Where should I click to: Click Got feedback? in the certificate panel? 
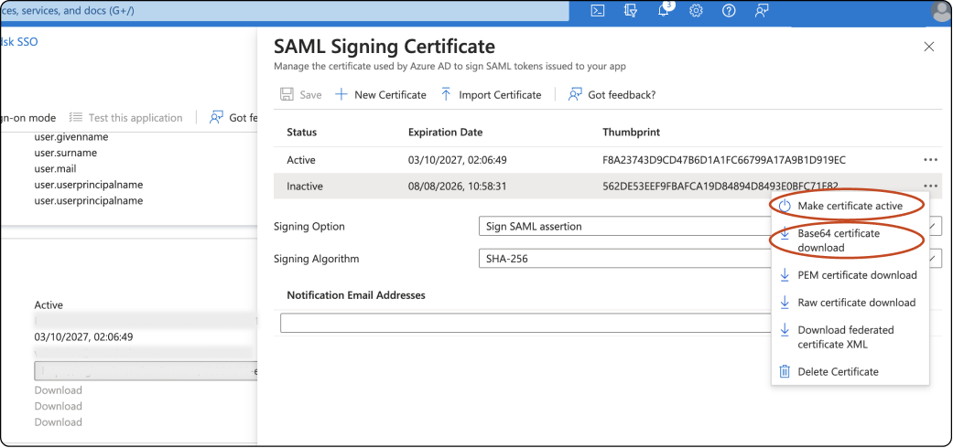pos(612,94)
